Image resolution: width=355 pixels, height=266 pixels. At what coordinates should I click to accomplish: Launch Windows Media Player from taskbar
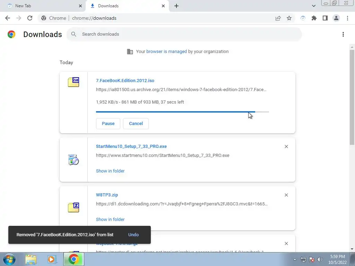51,259
